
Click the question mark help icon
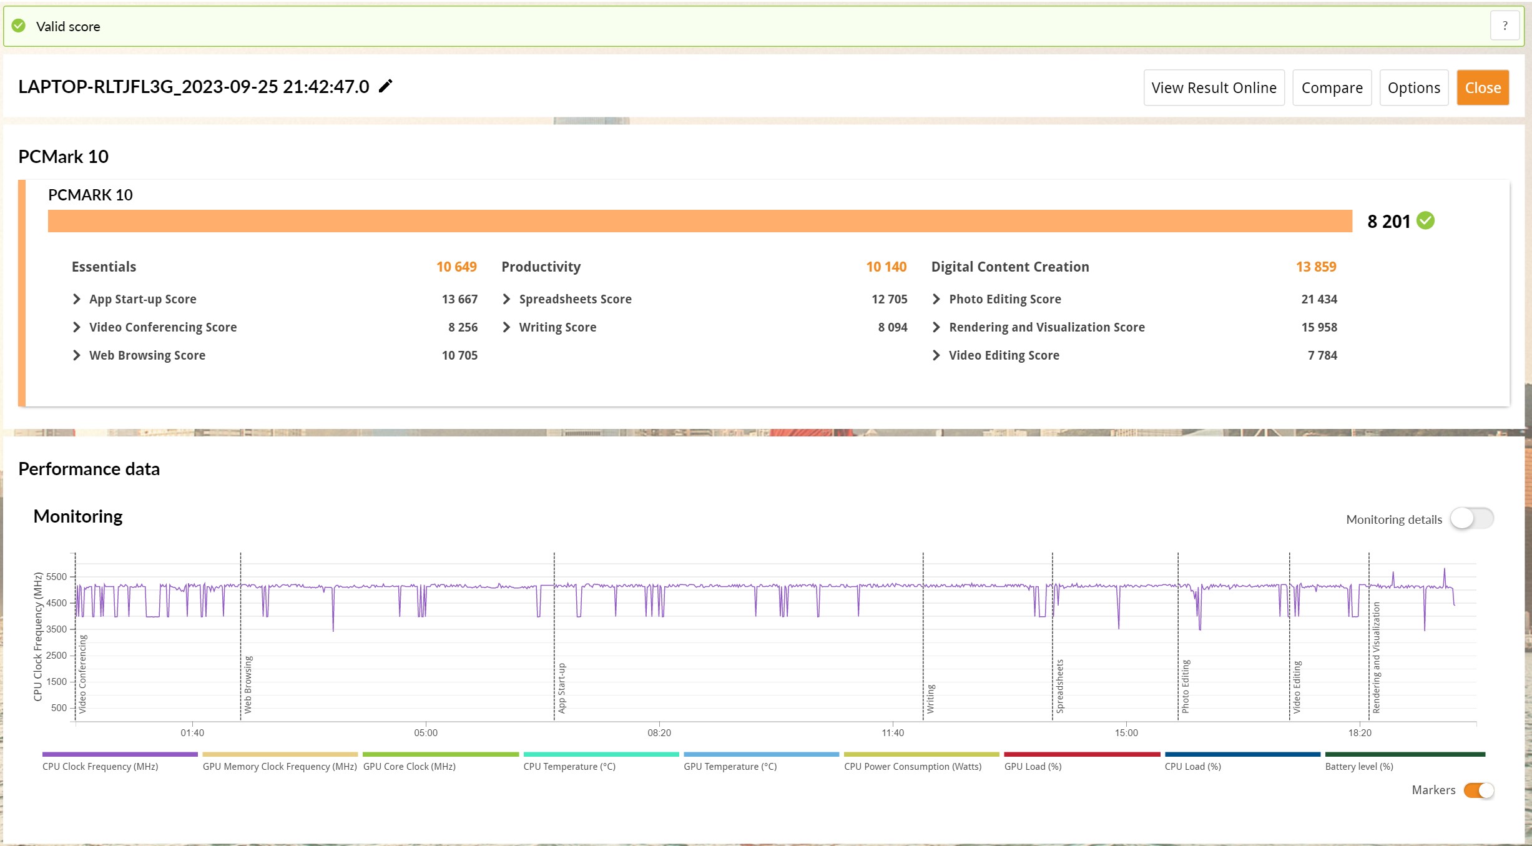pos(1505,26)
